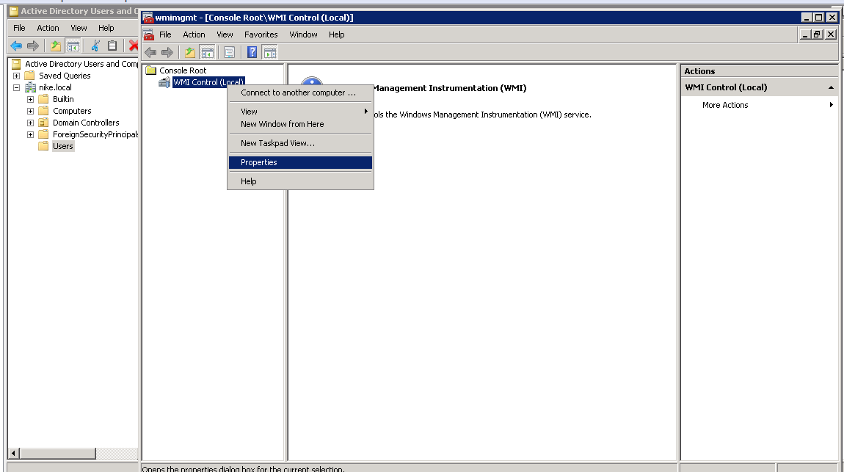
Task: Expand Builtin container
Action: coord(30,99)
